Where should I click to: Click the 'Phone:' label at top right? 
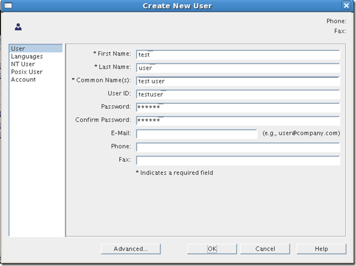(x=336, y=21)
